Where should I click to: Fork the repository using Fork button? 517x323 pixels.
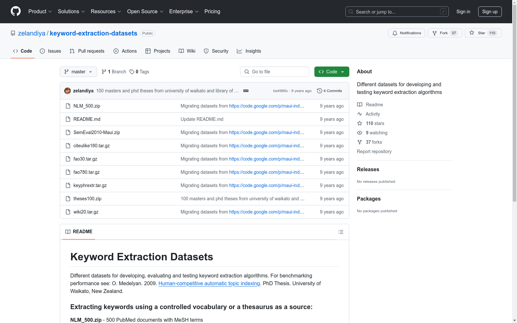[445, 33]
